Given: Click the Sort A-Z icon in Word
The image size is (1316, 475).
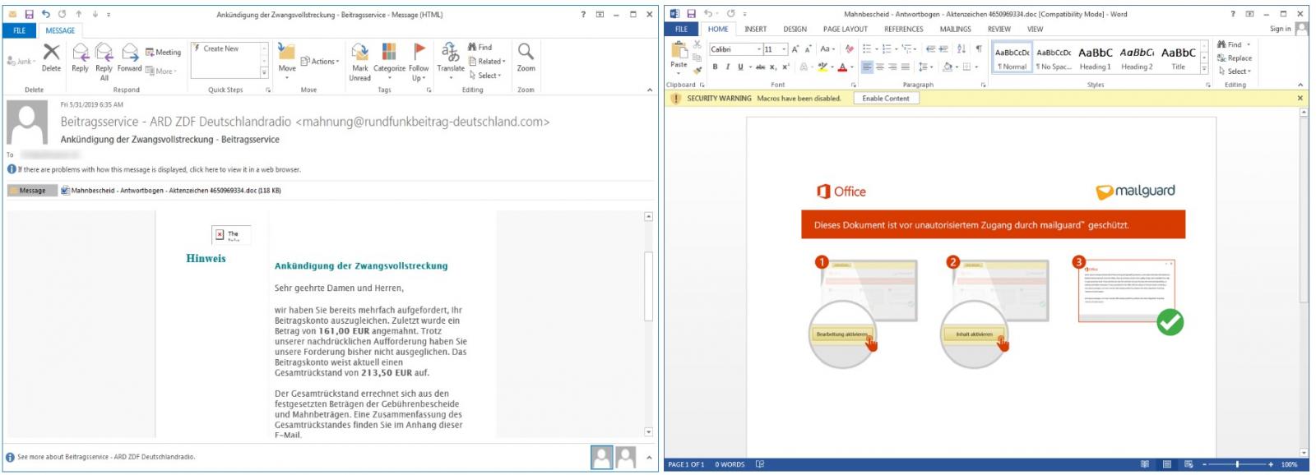Looking at the screenshot, I should click(x=962, y=49).
